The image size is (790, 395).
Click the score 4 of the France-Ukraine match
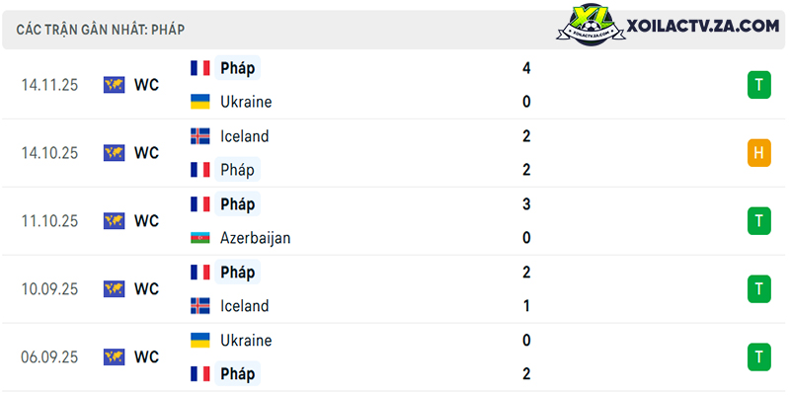coord(526,68)
